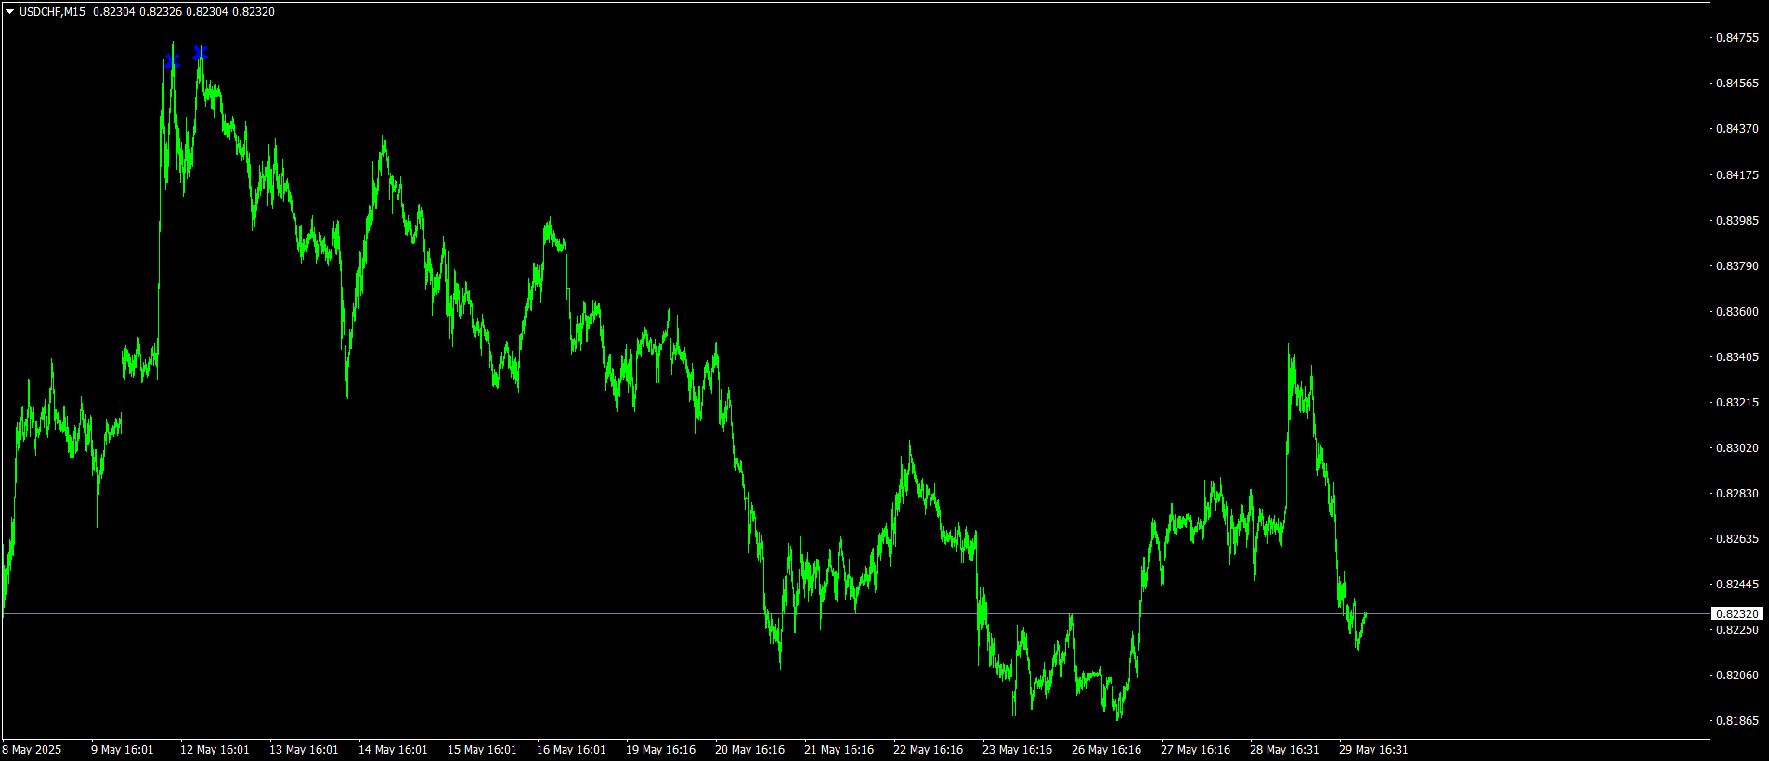The image size is (1769, 761).
Task: Click the 14 May 16:01 time label
Action: 393,750
